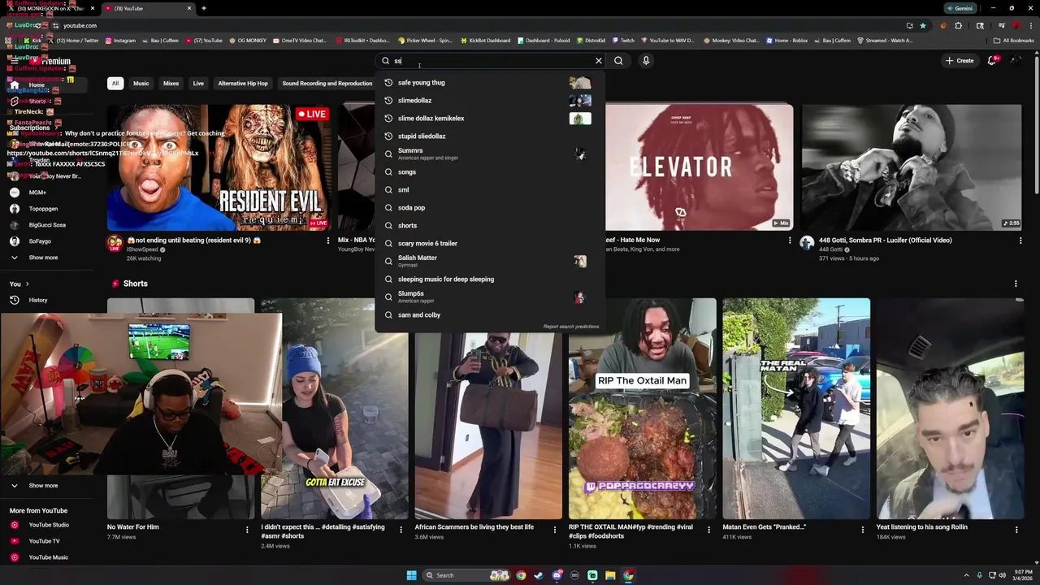Open 448 Gotti Lucifer video thumbnail

tap(912, 167)
